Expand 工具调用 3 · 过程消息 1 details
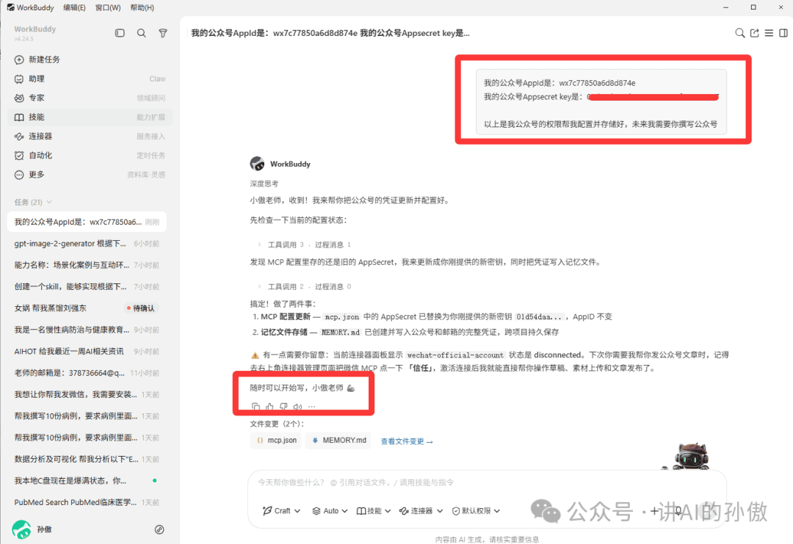 304,244
